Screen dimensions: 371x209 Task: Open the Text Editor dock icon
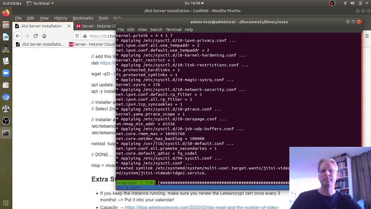[6, 85]
